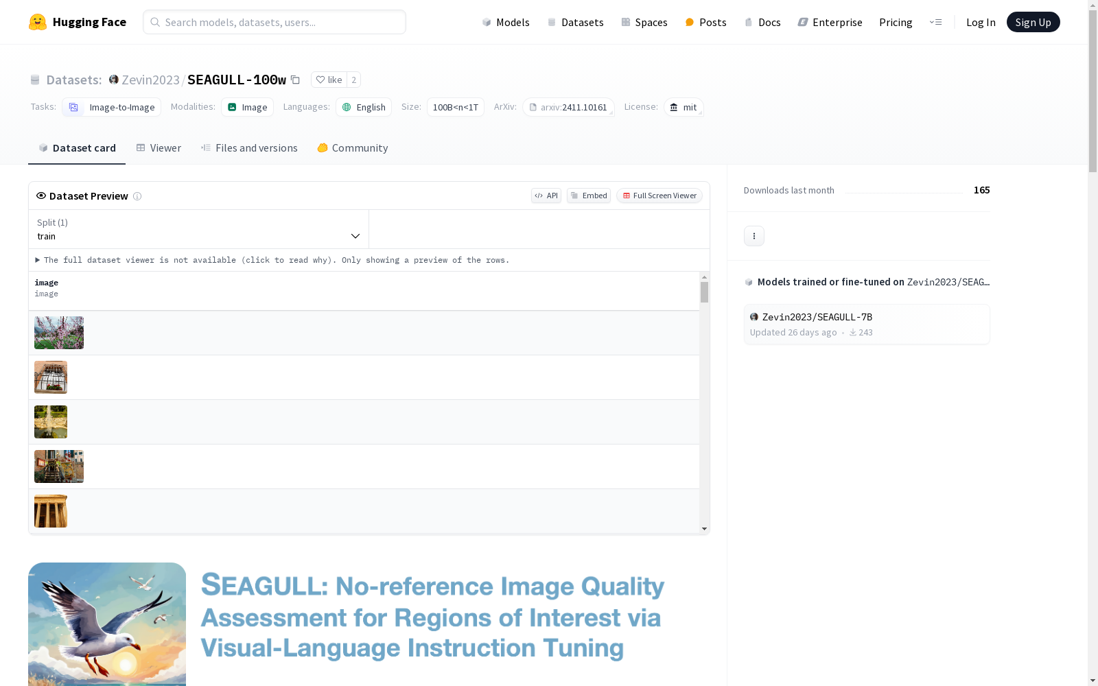Click the Datasets: breadcrumb label

[74, 80]
